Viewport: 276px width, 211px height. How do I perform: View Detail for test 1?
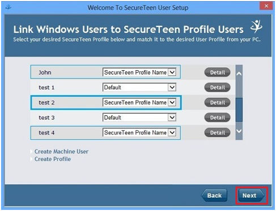pyautogui.click(x=218, y=88)
